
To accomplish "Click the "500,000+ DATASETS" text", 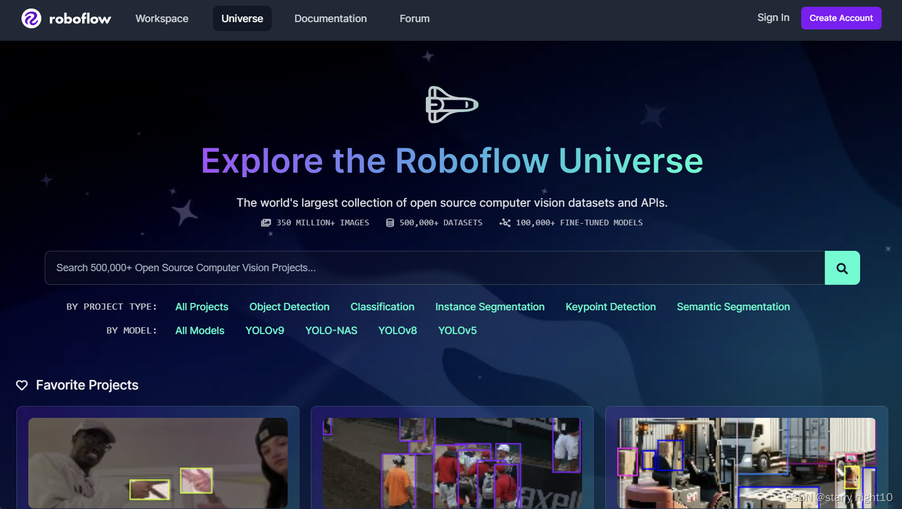I will click(x=441, y=223).
